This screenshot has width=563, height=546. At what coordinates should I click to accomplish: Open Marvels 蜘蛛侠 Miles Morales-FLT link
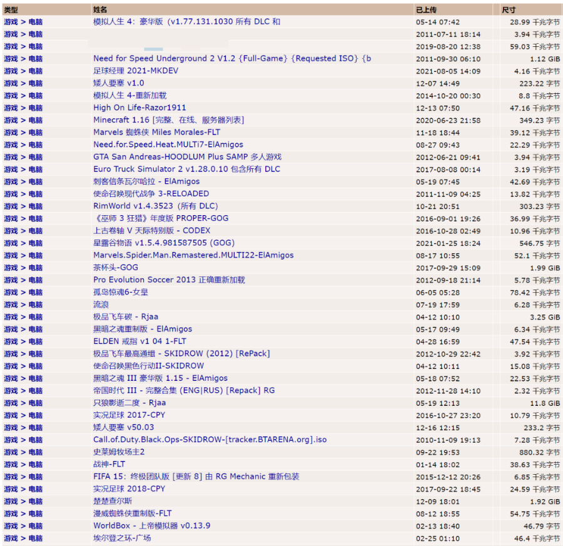pos(156,133)
